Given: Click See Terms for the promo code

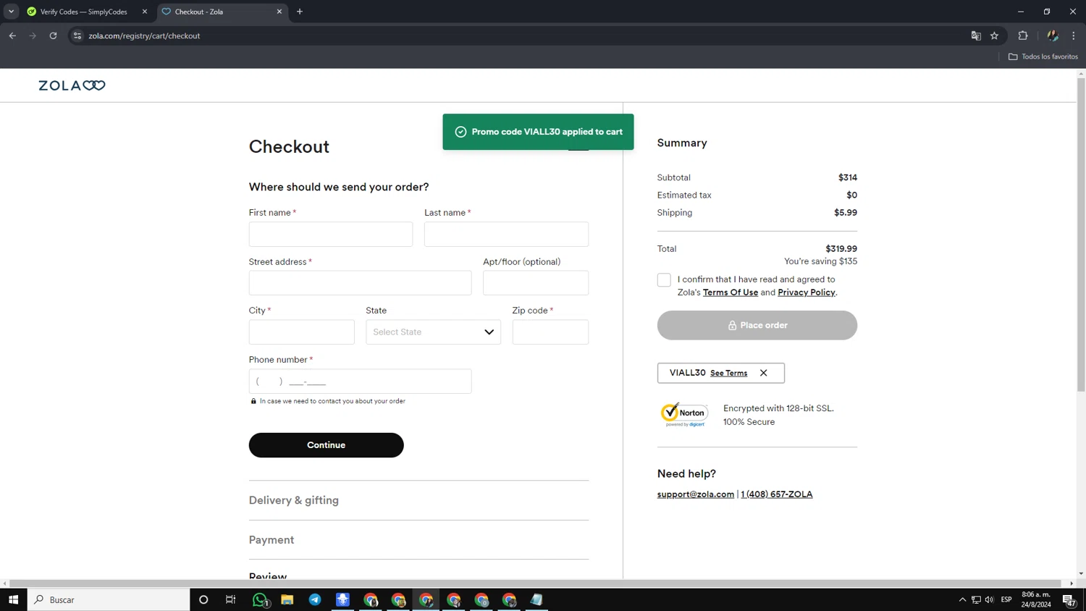Looking at the screenshot, I should pos(728,373).
